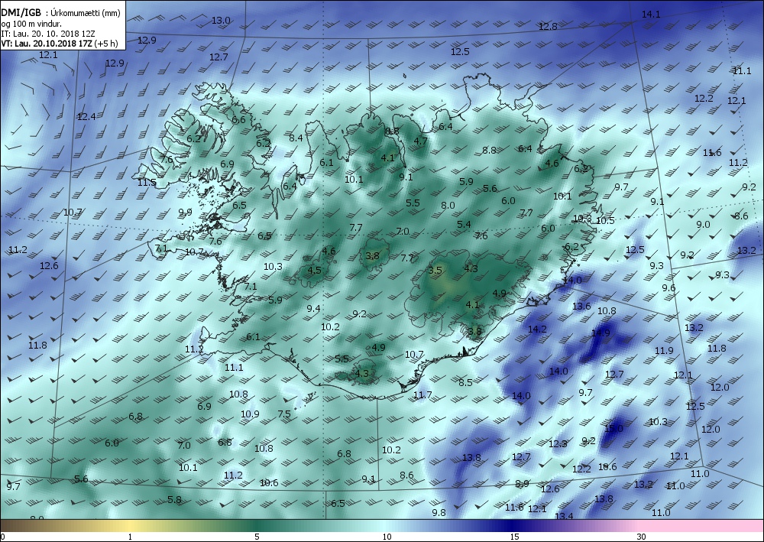Screen dimensions: 764x542
Task: Click the 11.9 value on the map
Action: point(664,350)
